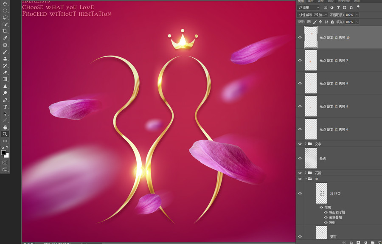Screen dimensions: 382x244
Task: Select the History Brush tool
Action: tap(5, 65)
